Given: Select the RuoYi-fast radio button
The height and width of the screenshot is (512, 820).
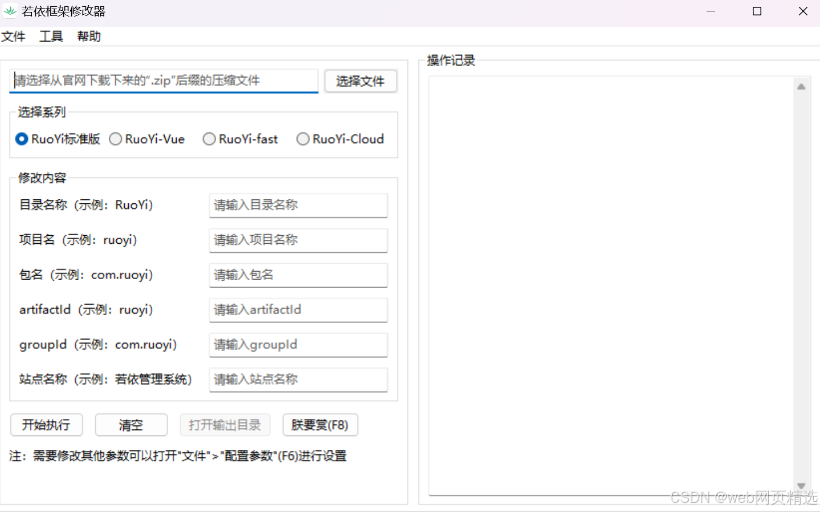Looking at the screenshot, I should pyautogui.click(x=240, y=139).
